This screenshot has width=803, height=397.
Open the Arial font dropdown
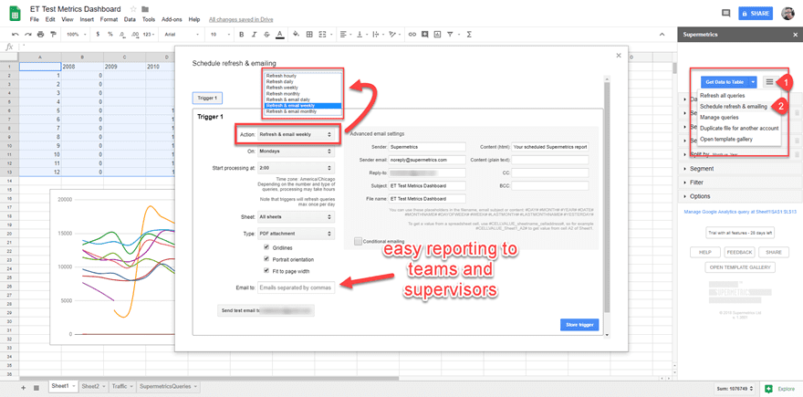(181, 35)
